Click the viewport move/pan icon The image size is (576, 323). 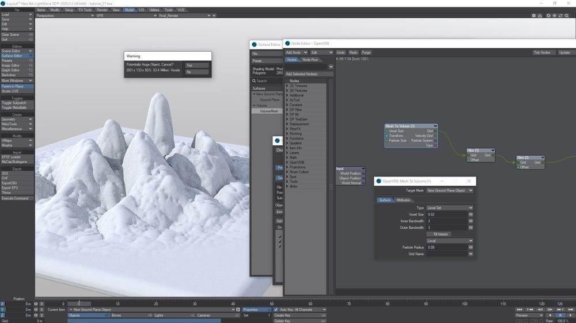point(555,16)
